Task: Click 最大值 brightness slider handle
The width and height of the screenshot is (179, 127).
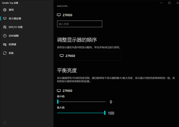Action: (x=105, y=113)
